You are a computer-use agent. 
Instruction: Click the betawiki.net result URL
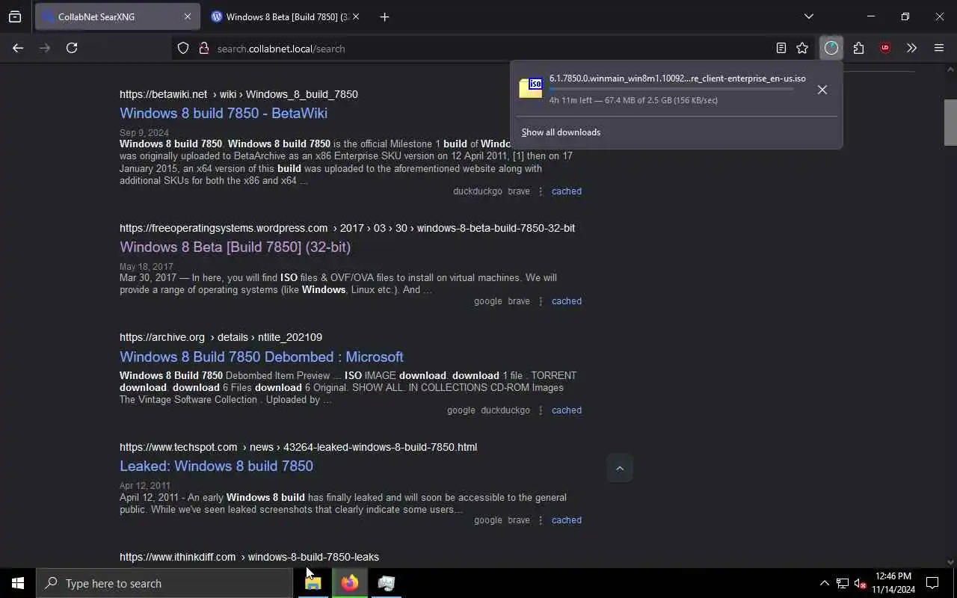pos(239,94)
